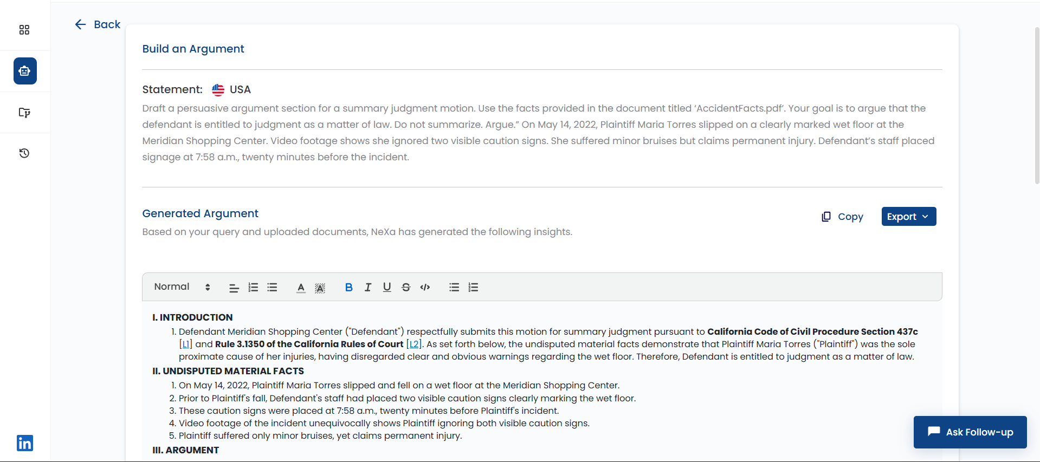Click the page vertical scrollbar
Image resolution: width=1040 pixels, height=462 pixels.
pyautogui.click(x=1037, y=106)
